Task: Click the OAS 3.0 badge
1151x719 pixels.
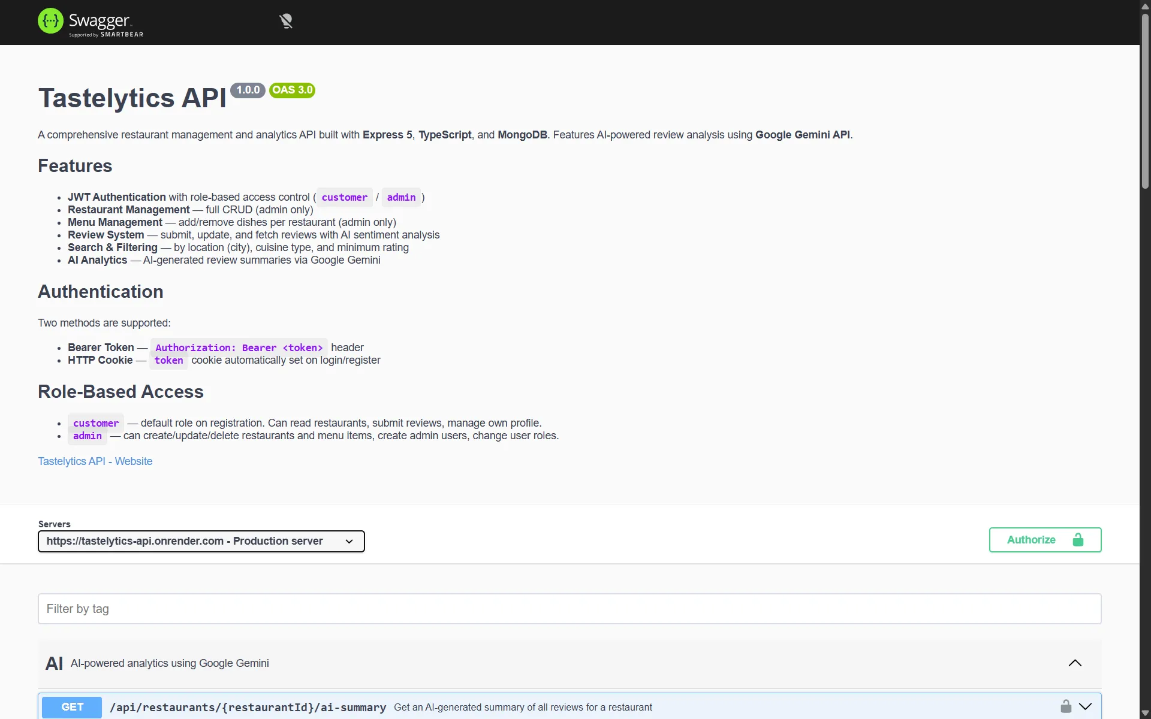Action: [292, 90]
